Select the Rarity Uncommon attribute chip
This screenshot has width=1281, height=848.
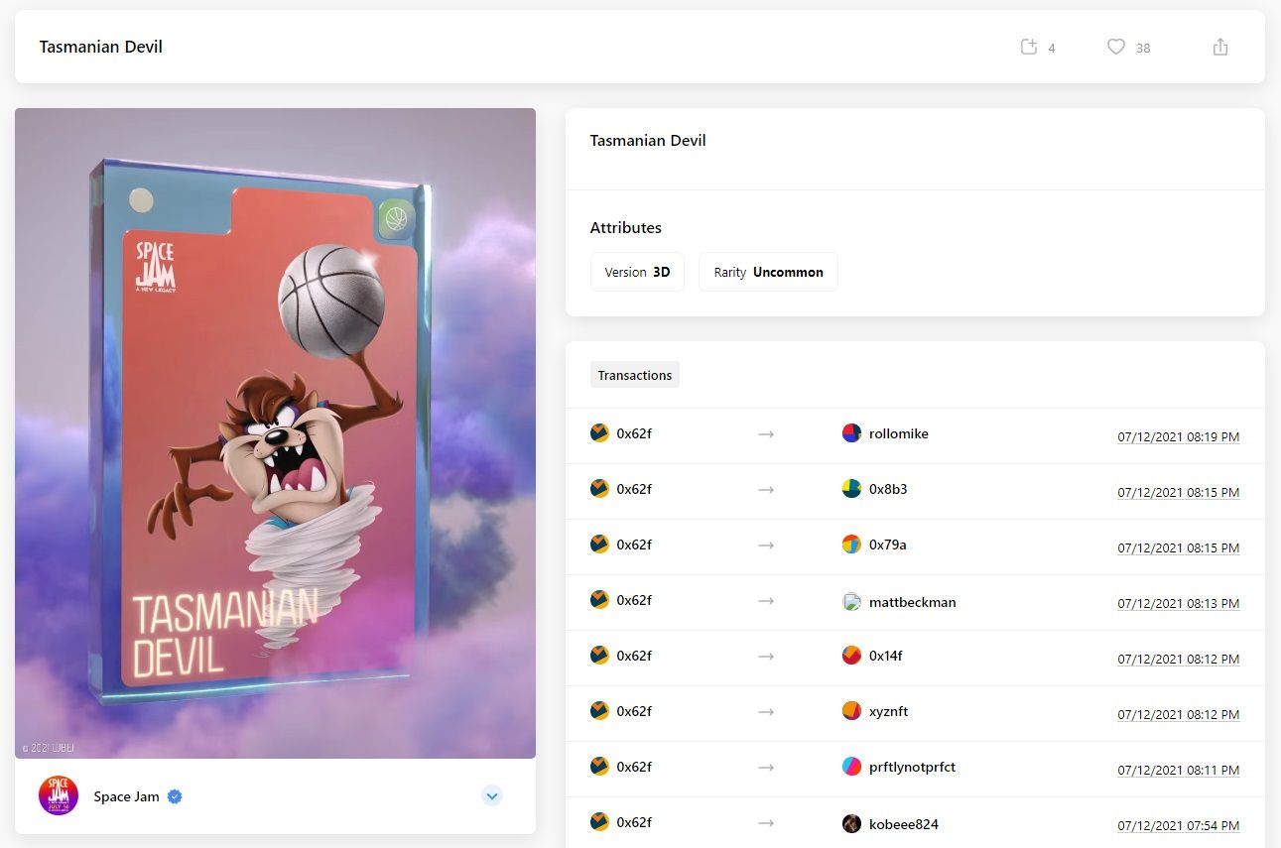(768, 272)
